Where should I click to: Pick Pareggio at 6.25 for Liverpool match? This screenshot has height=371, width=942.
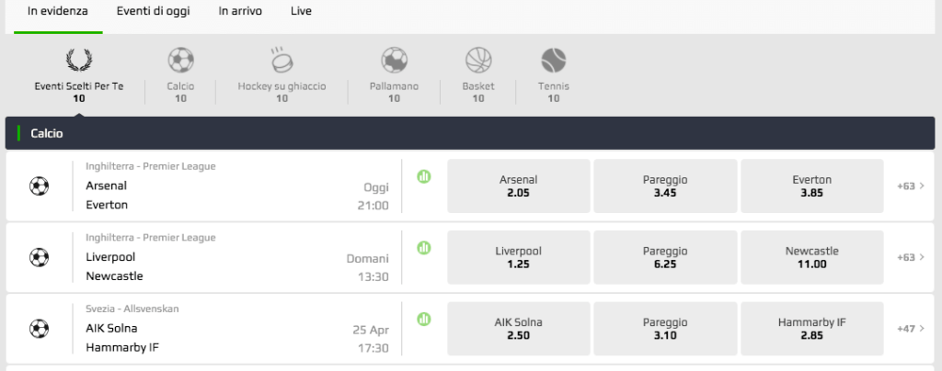(x=665, y=258)
